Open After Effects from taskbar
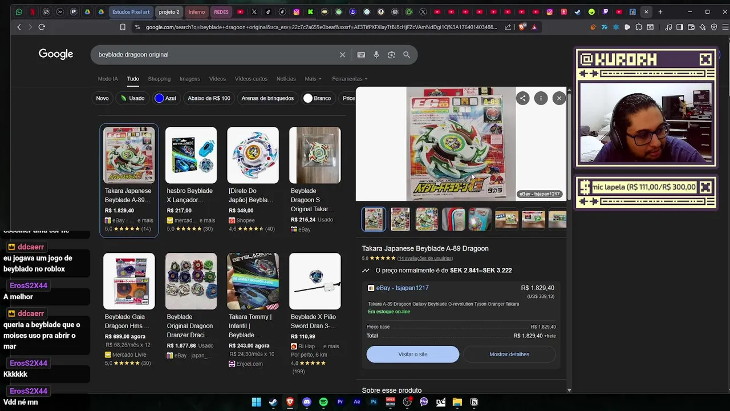This screenshot has width=730, height=411. tap(357, 402)
